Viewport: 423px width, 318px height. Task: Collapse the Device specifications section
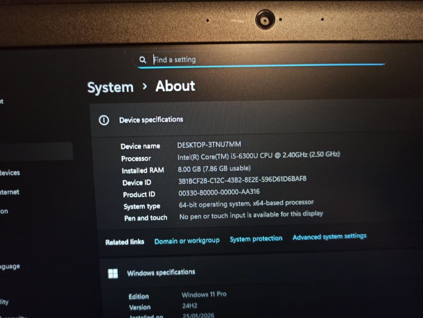[256, 119]
